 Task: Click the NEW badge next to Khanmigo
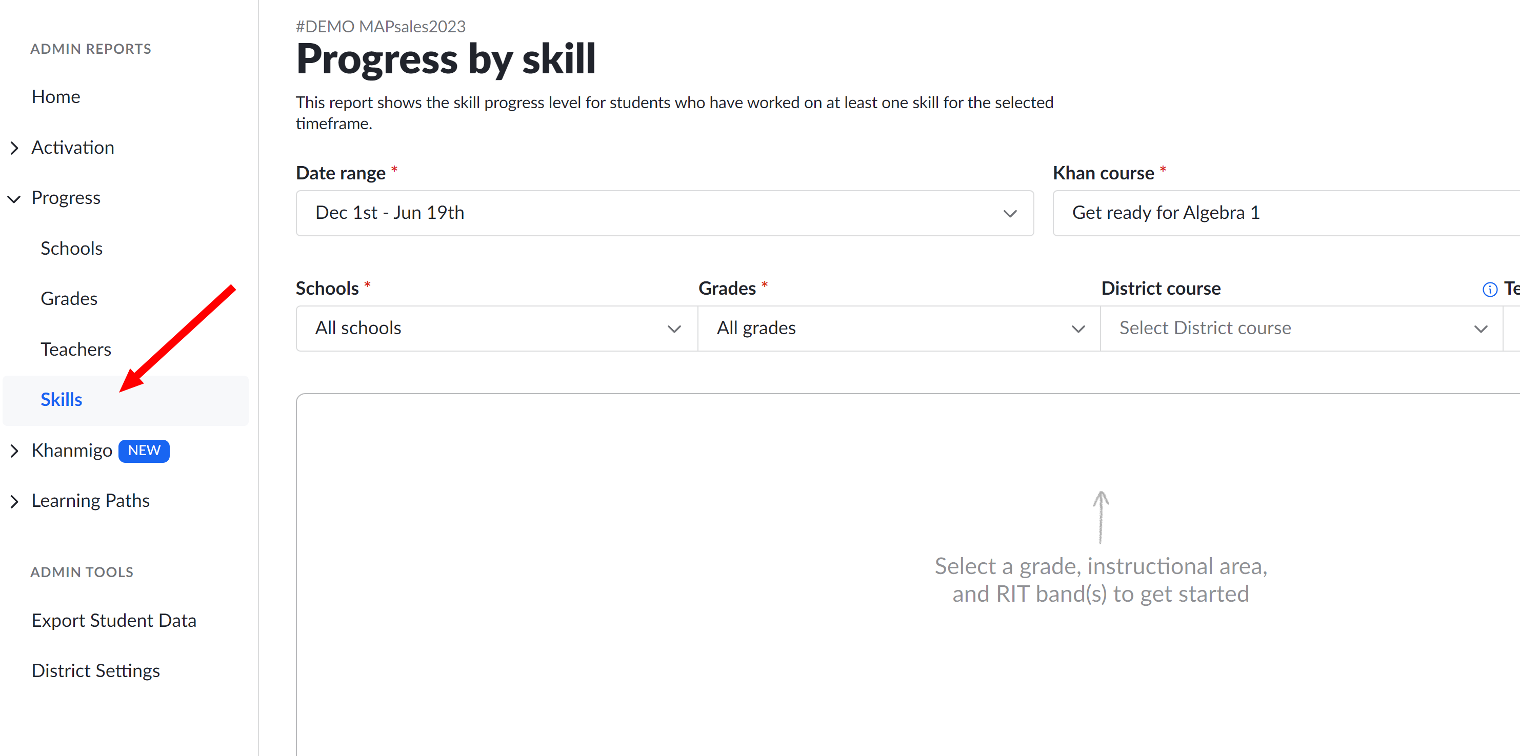click(144, 451)
